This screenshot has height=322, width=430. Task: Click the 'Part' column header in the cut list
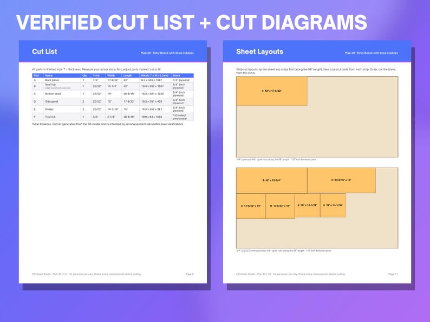[36, 76]
